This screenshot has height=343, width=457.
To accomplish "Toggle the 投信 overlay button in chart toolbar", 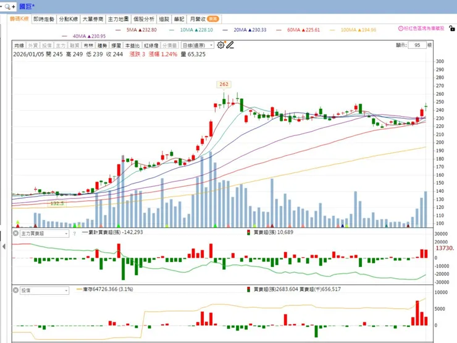I will click(46, 46).
